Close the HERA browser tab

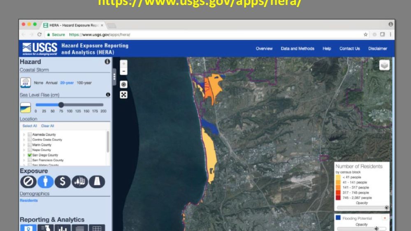pos(102,25)
